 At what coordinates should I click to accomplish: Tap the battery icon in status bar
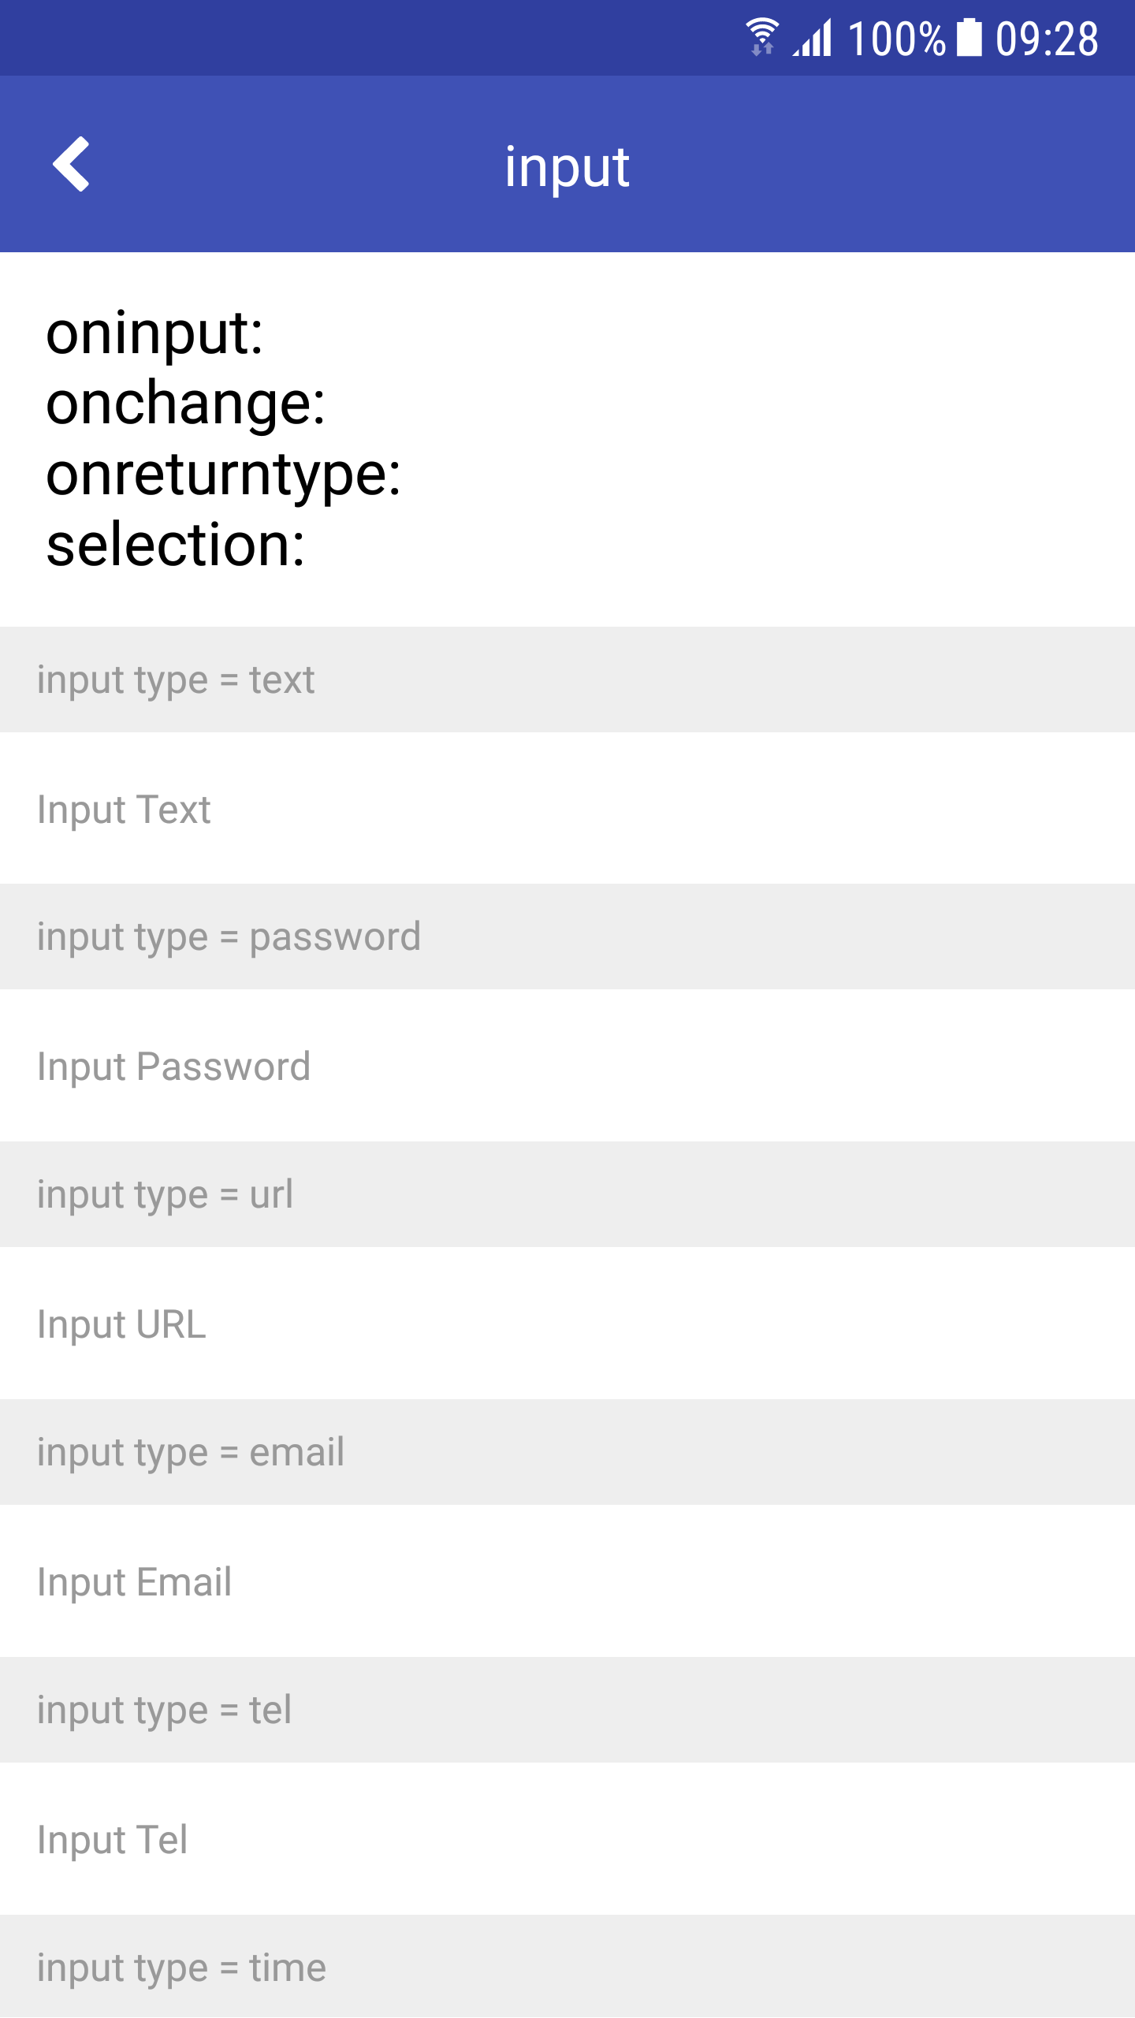point(969,38)
